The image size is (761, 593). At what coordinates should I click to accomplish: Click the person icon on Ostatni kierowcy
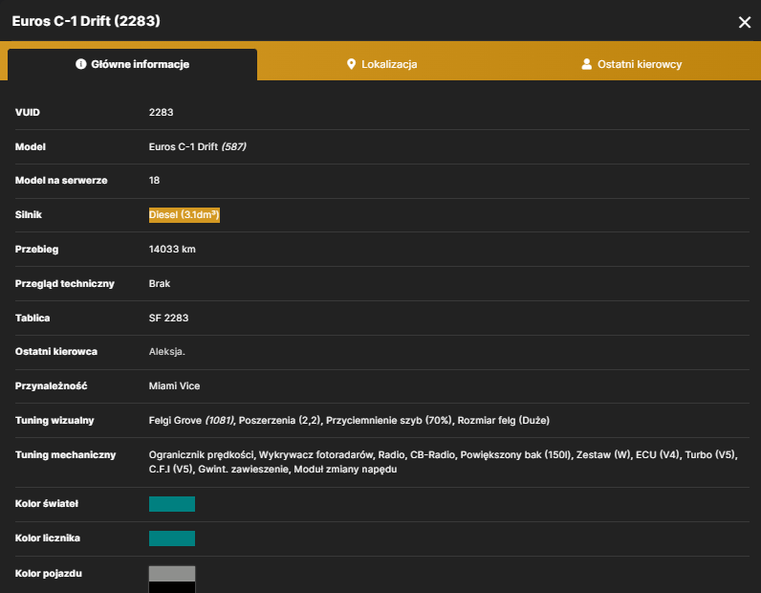[x=586, y=64]
